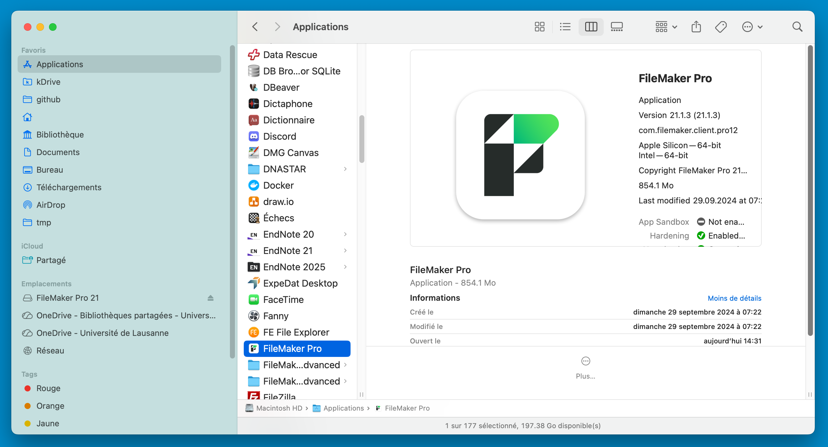The height and width of the screenshot is (447, 828).
Task: Open the action ellipsis dropdown menu
Action: click(x=752, y=27)
